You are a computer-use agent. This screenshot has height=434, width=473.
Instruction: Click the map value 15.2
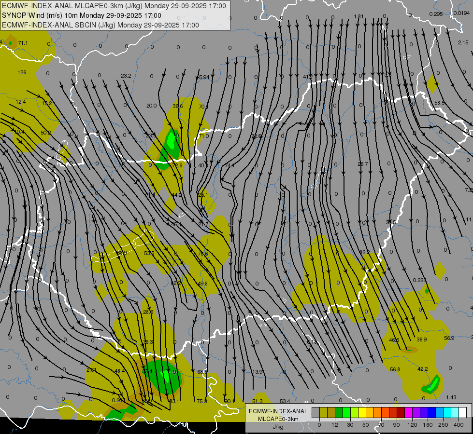pos(47,103)
